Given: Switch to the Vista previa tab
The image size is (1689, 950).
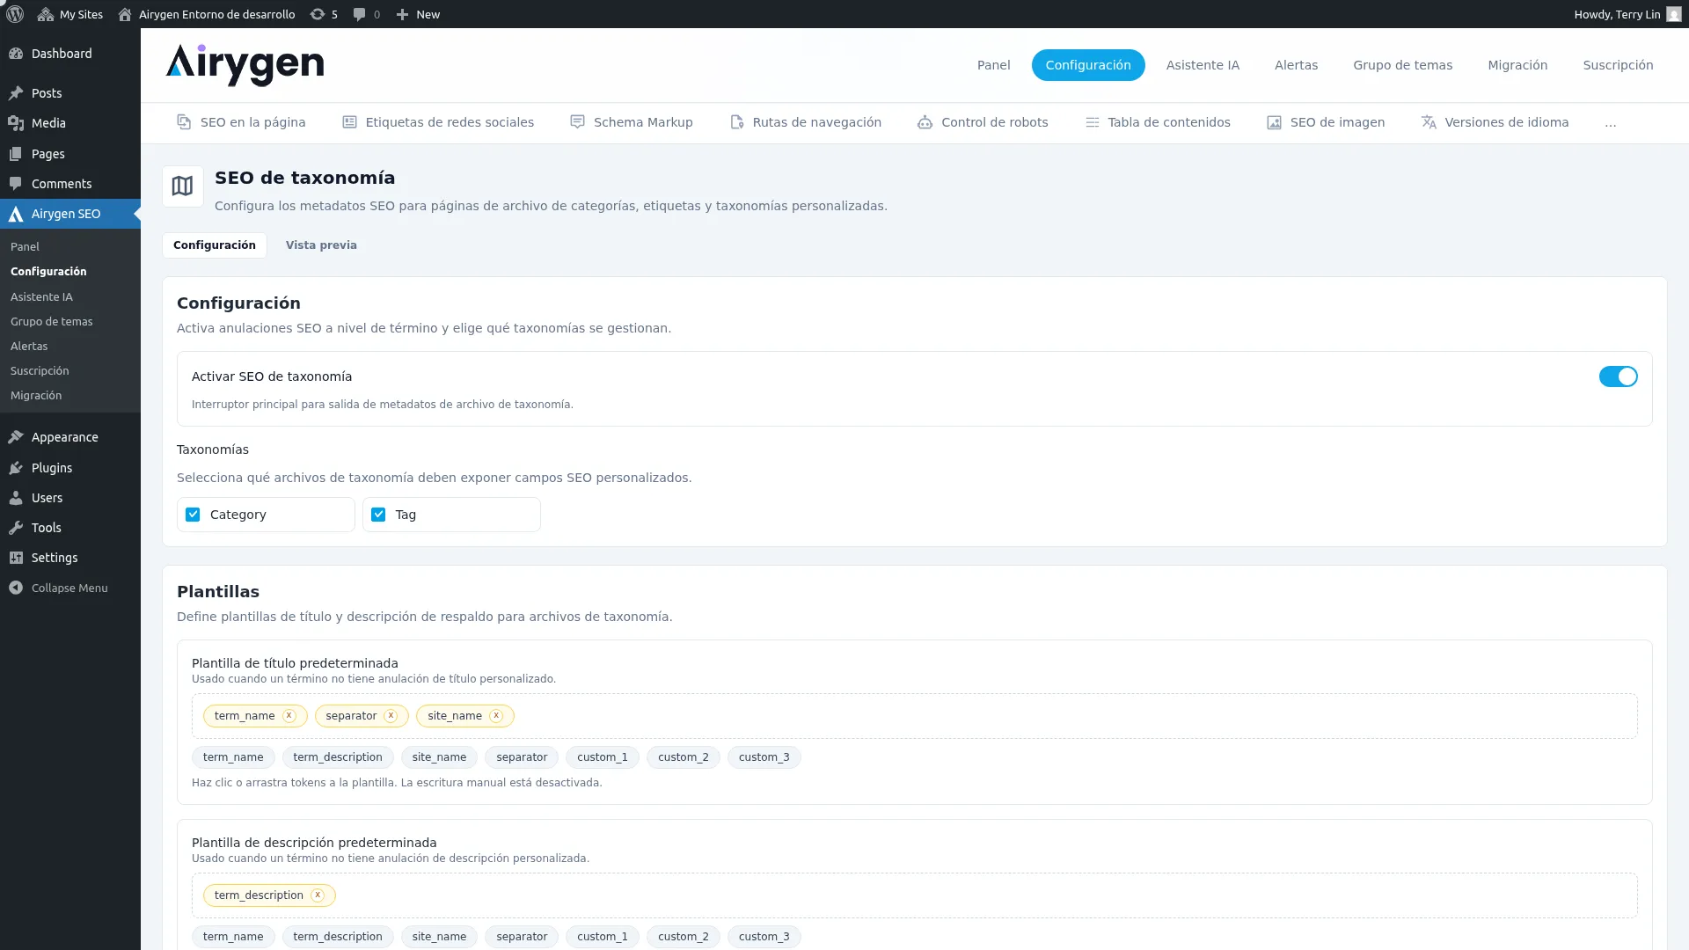Looking at the screenshot, I should coord(321,245).
